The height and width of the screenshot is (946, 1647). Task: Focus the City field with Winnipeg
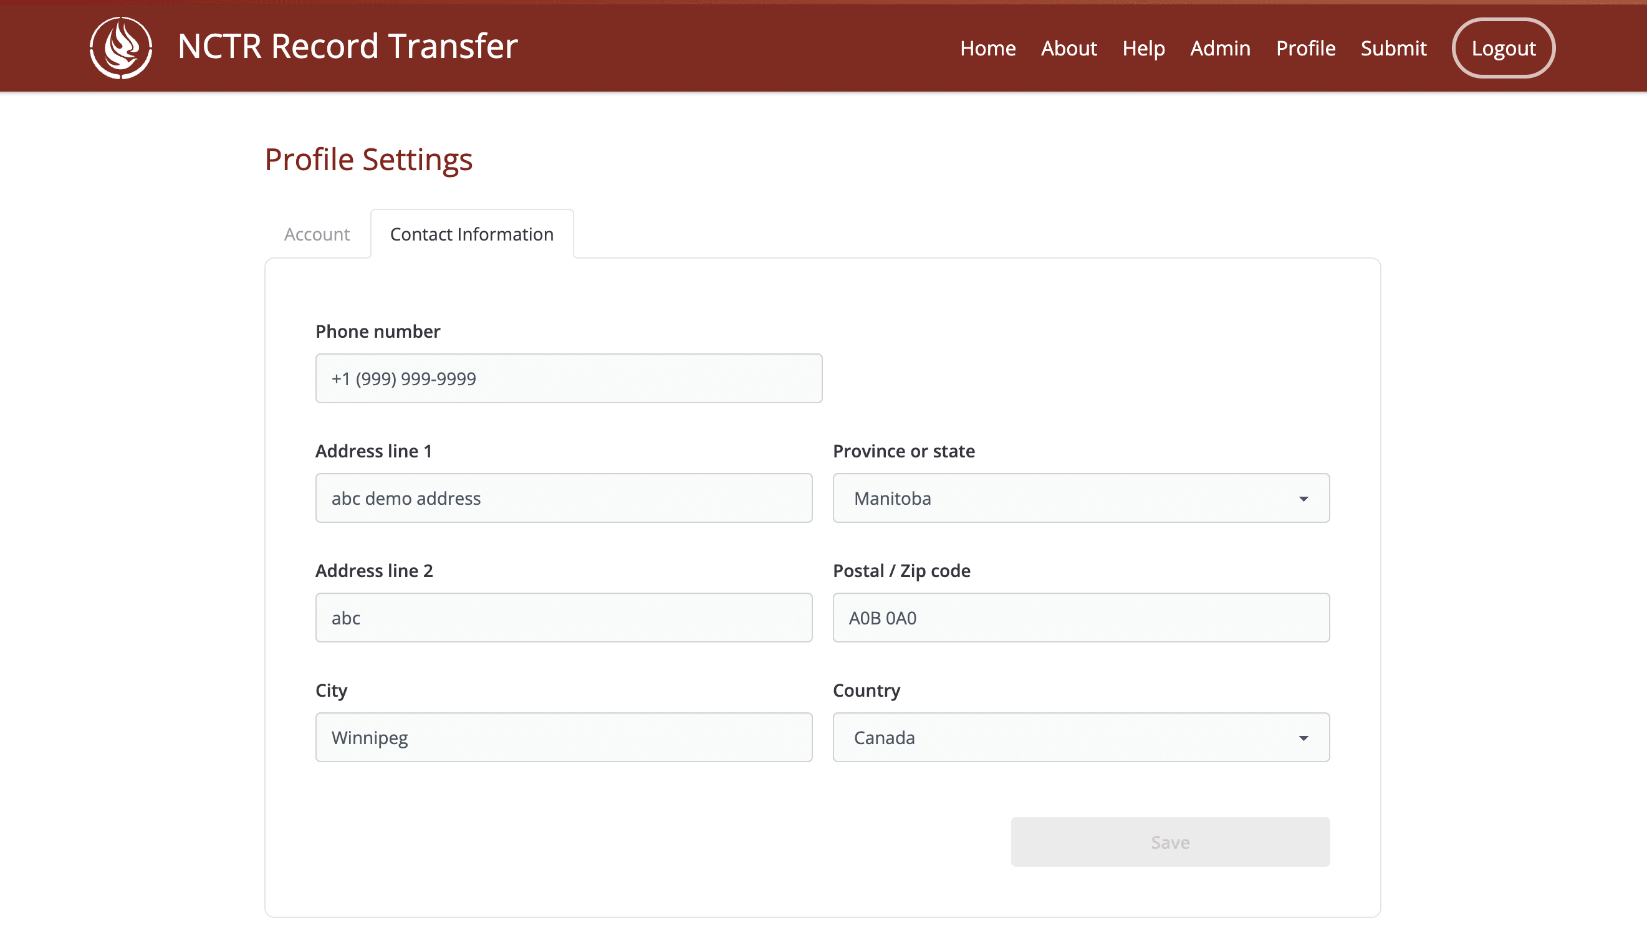pyautogui.click(x=564, y=737)
